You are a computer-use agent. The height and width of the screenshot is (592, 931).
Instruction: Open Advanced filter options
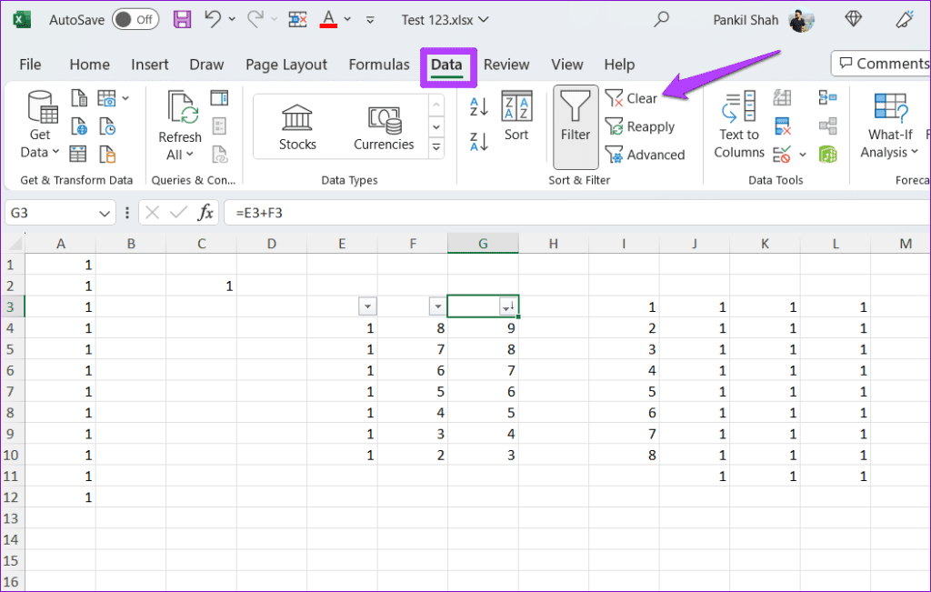pos(645,155)
